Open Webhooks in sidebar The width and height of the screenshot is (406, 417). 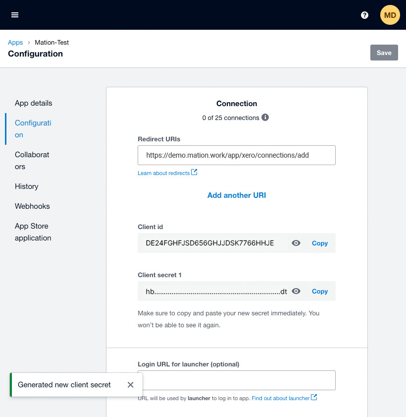tap(32, 206)
